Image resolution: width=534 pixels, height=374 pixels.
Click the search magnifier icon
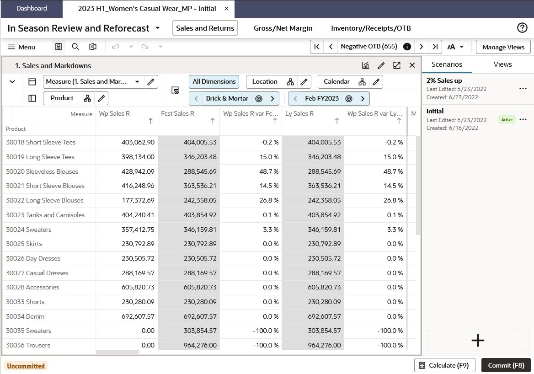tap(75, 47)
